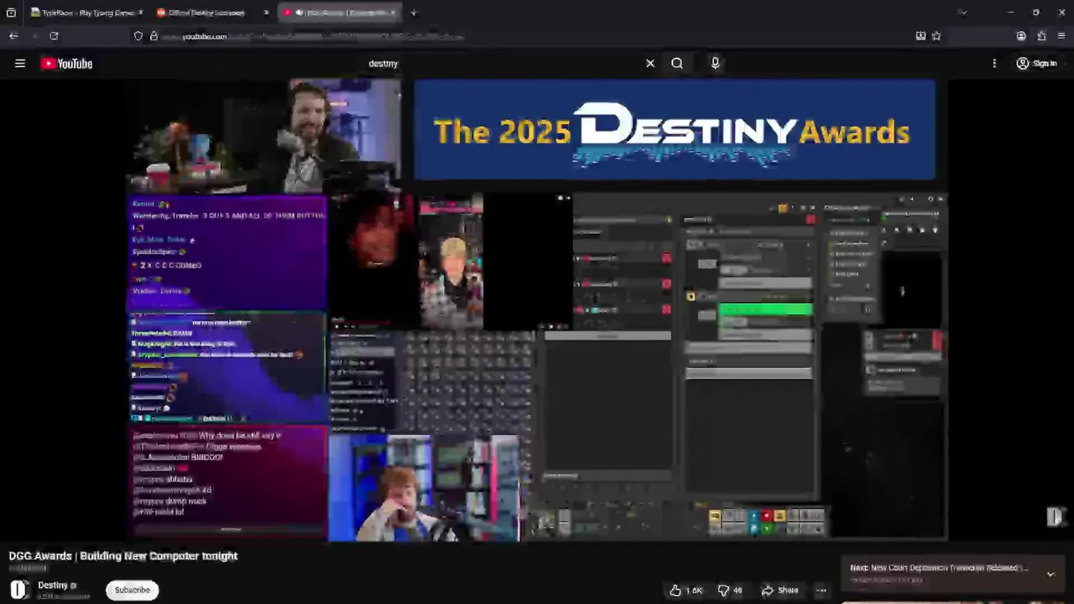Expand the Next video panel chevron
The image size is (1074, 604).
(x=1051, y=574)
